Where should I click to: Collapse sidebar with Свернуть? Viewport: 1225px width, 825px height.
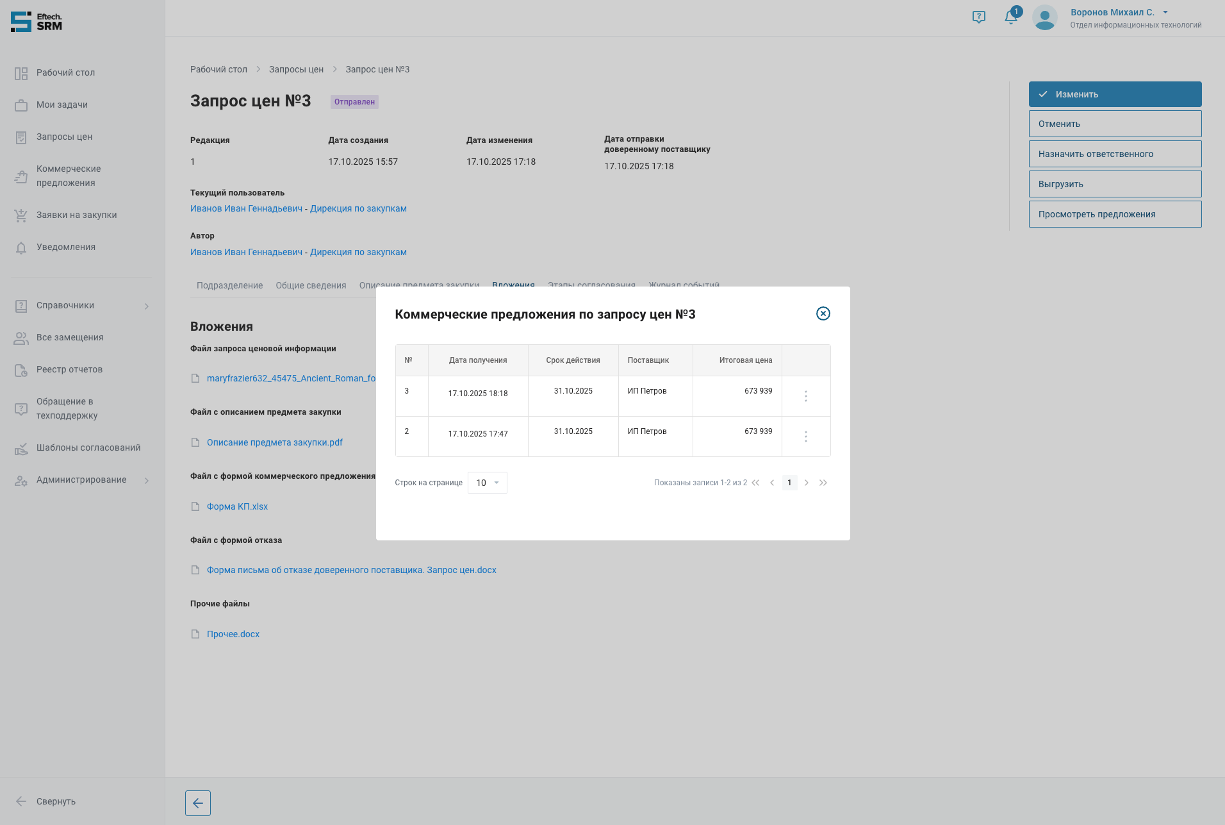pyautogui.click(x=56, y=801)
